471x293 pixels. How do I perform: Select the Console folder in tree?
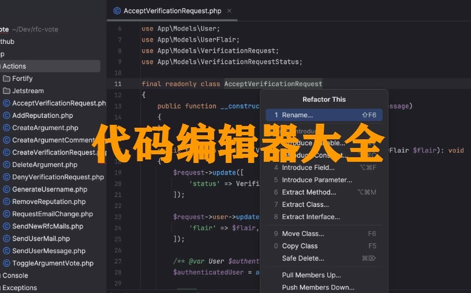[15, 276]
